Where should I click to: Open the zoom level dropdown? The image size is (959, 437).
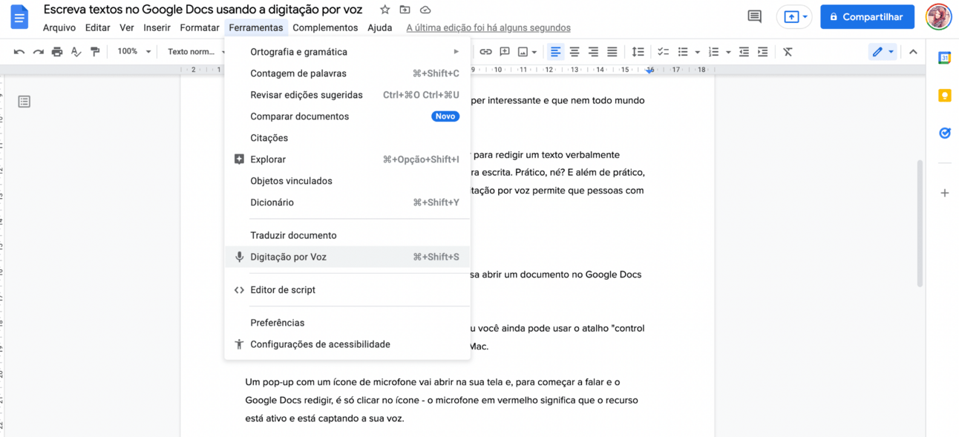click(134, 52)
